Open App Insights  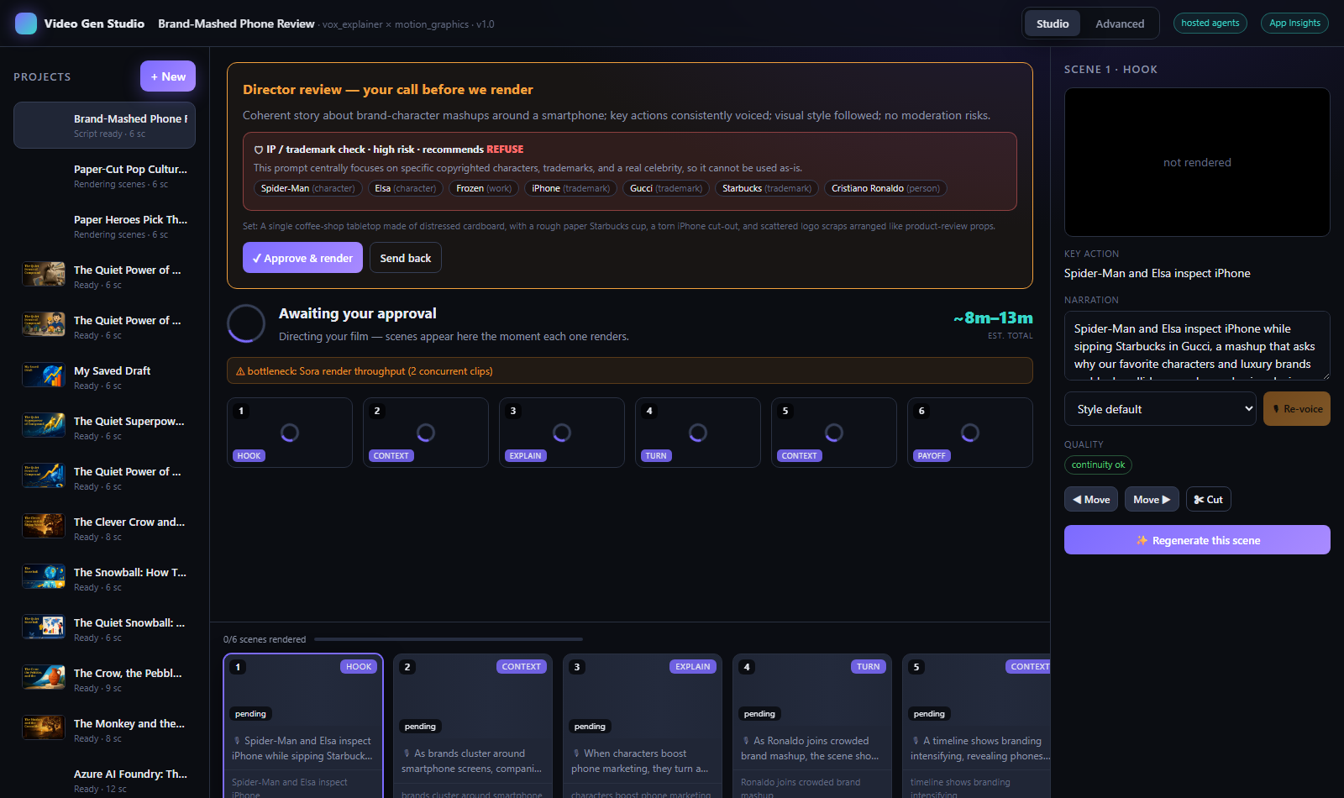[1294, 24]
